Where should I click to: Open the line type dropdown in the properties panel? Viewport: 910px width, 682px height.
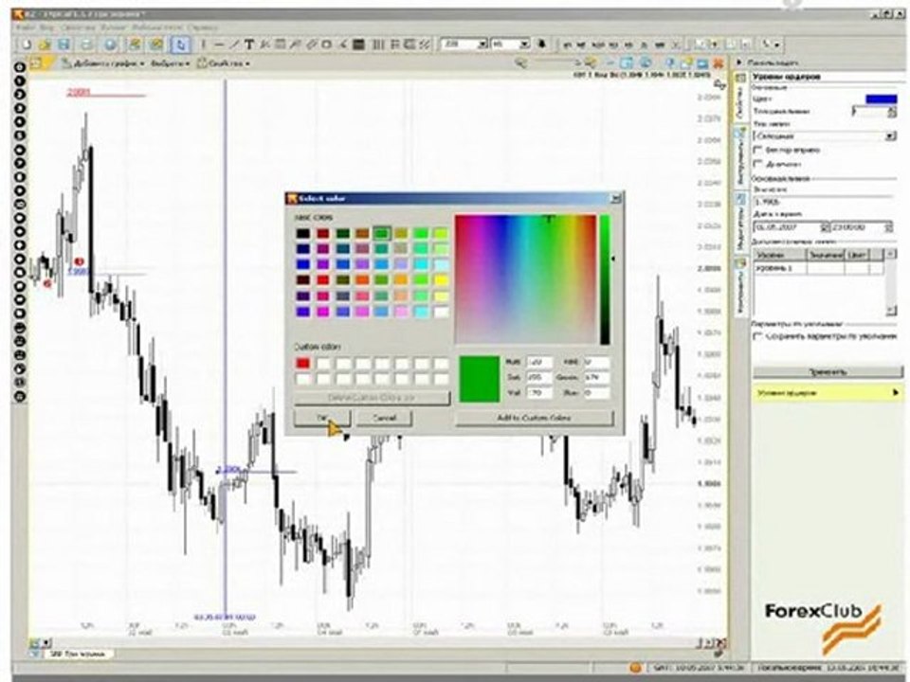click(890, 136)
